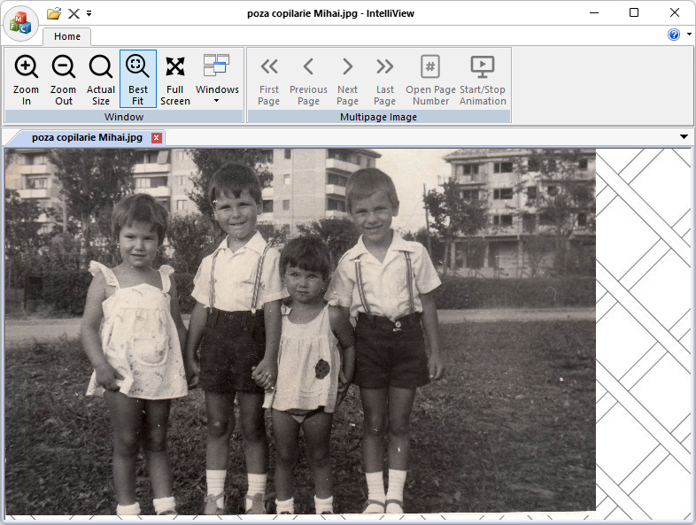This screenshot has height=525, width=696.
Task: Click the X icon in quick access toolbar
Action: click(x=74, y=13)
